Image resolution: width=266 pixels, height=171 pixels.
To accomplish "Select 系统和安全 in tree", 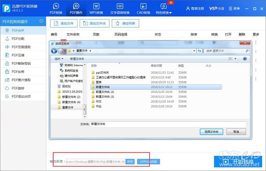I will pyautogui.click(x=69, y=70).
